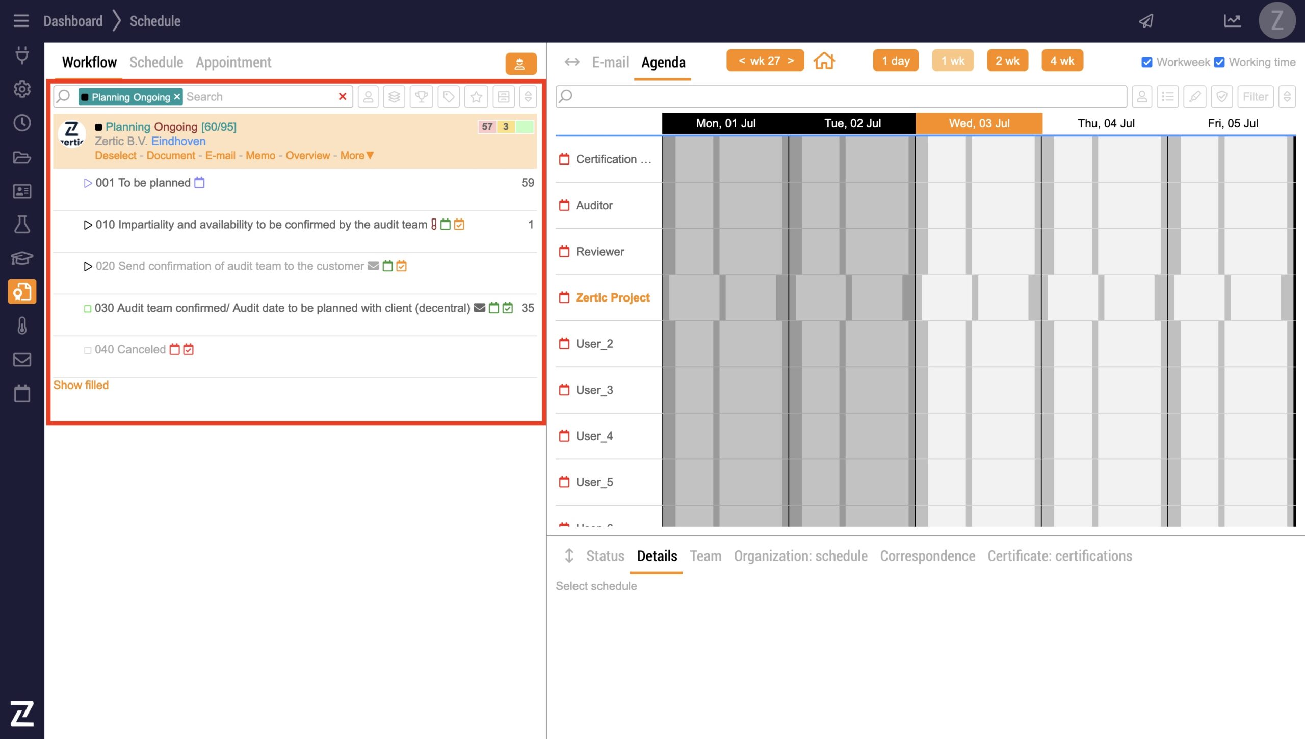Screen dimensions: 1305x739
Task: Disable the Working time checkbox
Action: pyautogui.click(x=1219, y=62)
